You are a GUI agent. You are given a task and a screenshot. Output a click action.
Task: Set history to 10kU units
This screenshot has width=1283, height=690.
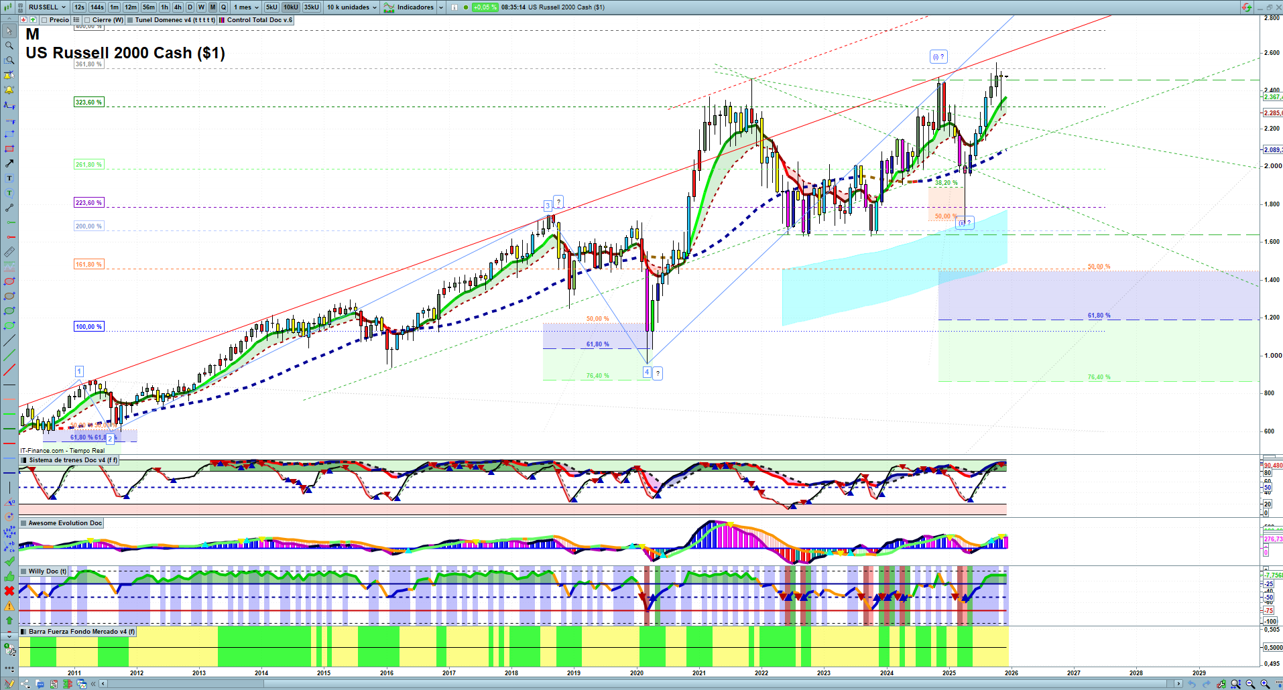point(291,7)
